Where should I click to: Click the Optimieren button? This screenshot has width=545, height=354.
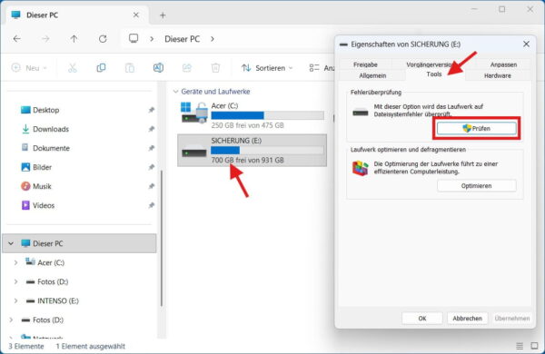click(477, 186)
